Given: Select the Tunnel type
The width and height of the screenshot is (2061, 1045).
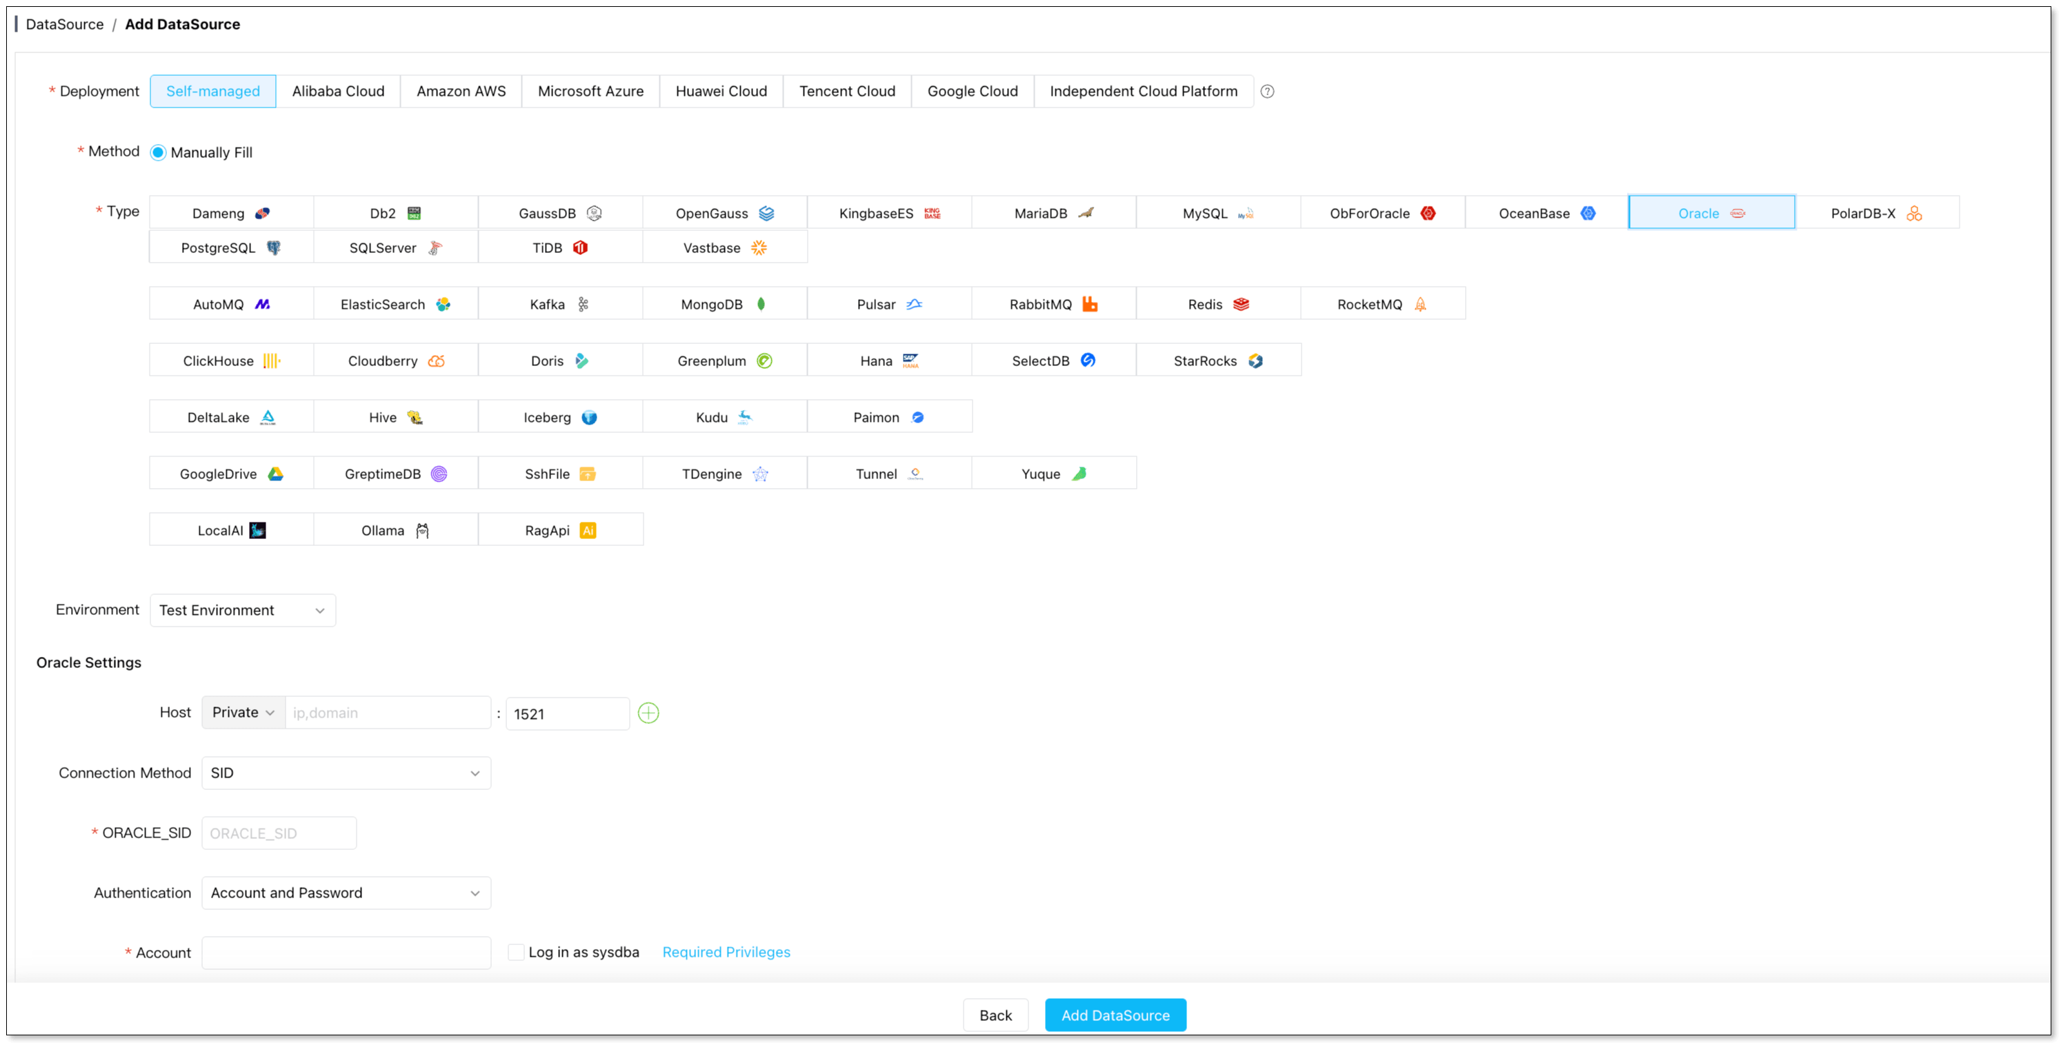Looking at the screenshot, I should (890, 474).
